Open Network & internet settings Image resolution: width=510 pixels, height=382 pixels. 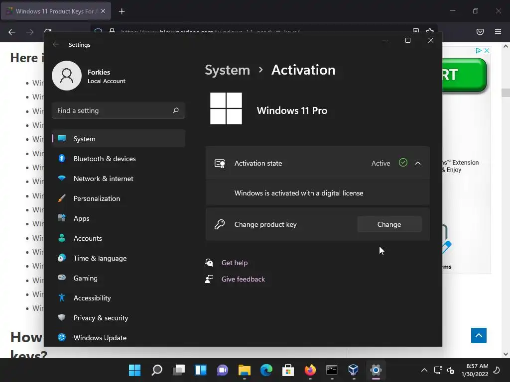point(119,179)
